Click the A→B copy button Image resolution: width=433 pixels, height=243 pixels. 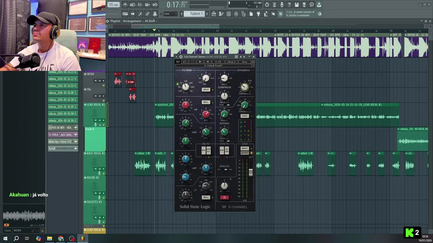tap(218, 62)
